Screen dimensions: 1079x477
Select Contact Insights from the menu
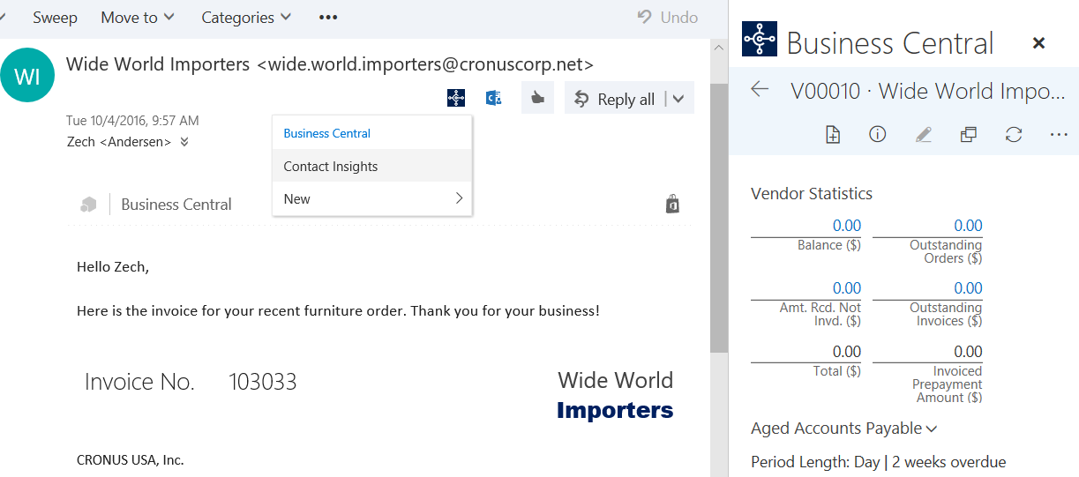coord(331,167)
